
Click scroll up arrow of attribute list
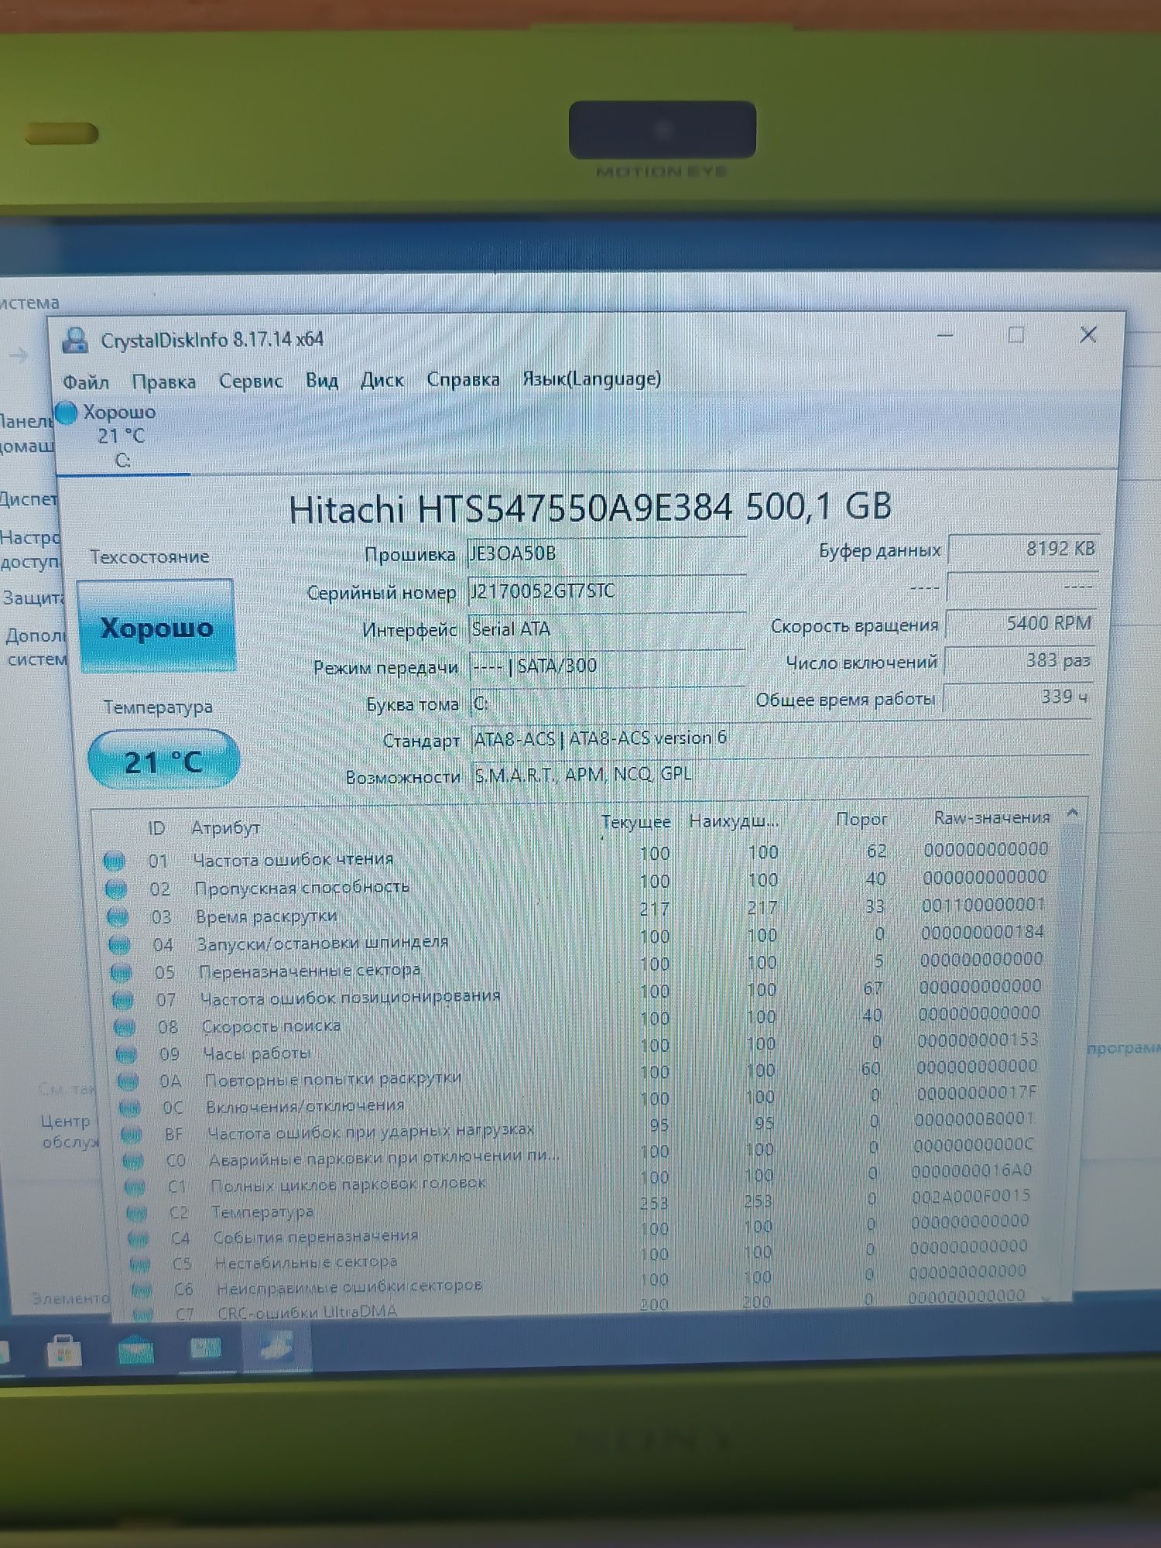1073,813
